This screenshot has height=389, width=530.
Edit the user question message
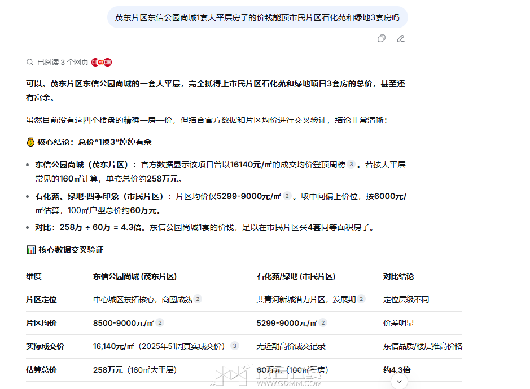(401, 39)
